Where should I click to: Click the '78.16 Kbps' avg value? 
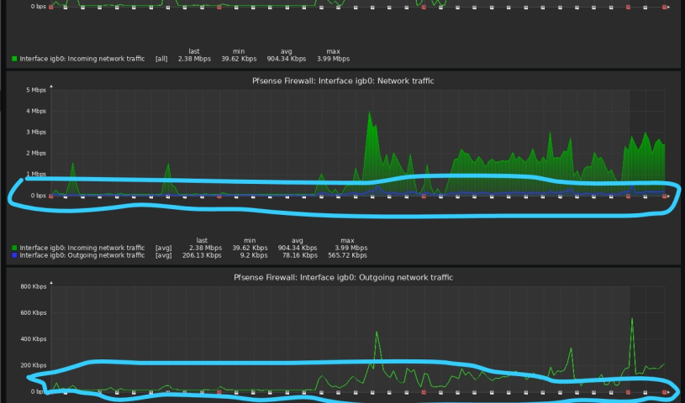[298, 255]
